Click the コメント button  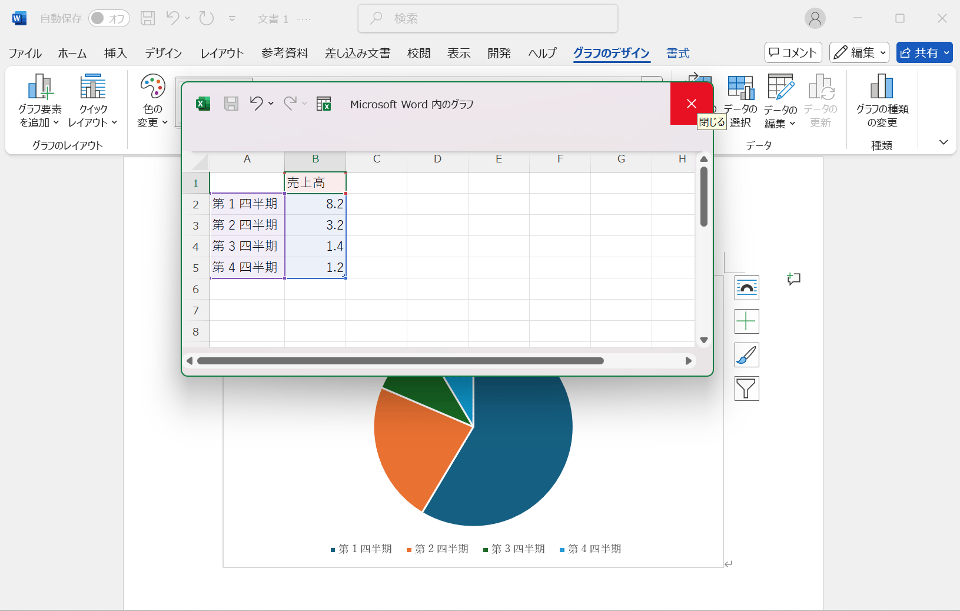792,52
